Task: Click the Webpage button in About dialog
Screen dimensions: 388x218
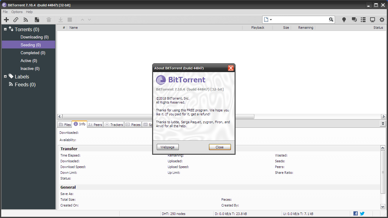Action: tap(168, 147)
